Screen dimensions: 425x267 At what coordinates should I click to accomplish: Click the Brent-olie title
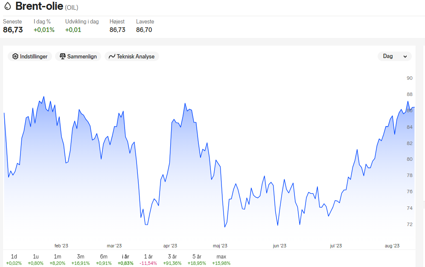39,6
